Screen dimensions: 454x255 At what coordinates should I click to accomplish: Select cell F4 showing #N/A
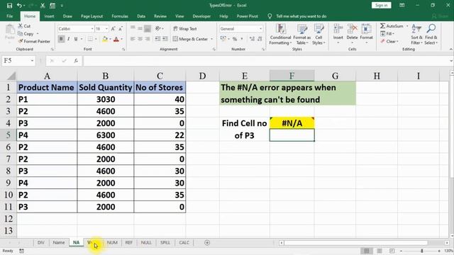[292, 123]
